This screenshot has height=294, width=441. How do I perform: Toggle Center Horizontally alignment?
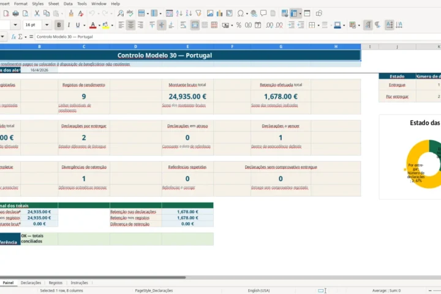pos(131,25)
